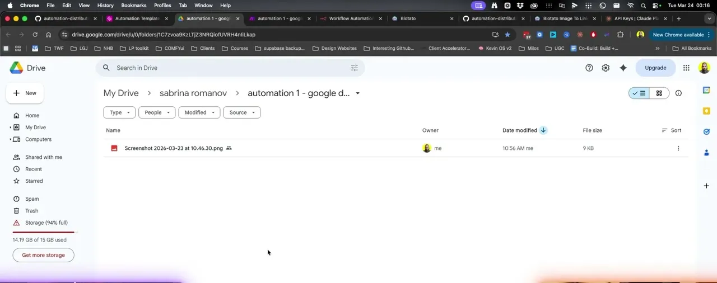Switch to the Blotato tab
This screenshot has width=717, height=283.
pos(423,18)
